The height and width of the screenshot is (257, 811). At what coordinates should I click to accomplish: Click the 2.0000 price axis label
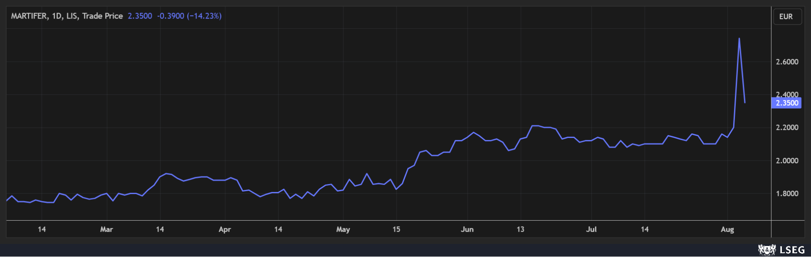click(x=787, y=160)
